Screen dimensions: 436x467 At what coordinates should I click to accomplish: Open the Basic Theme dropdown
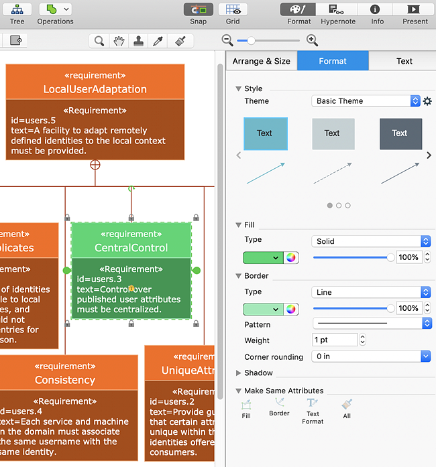(x=366, y=101)
